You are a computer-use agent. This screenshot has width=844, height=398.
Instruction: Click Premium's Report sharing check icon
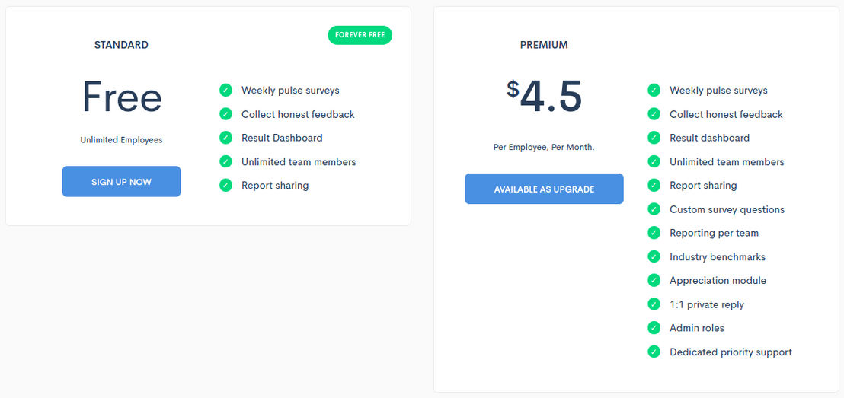click(x=654, y=185)
